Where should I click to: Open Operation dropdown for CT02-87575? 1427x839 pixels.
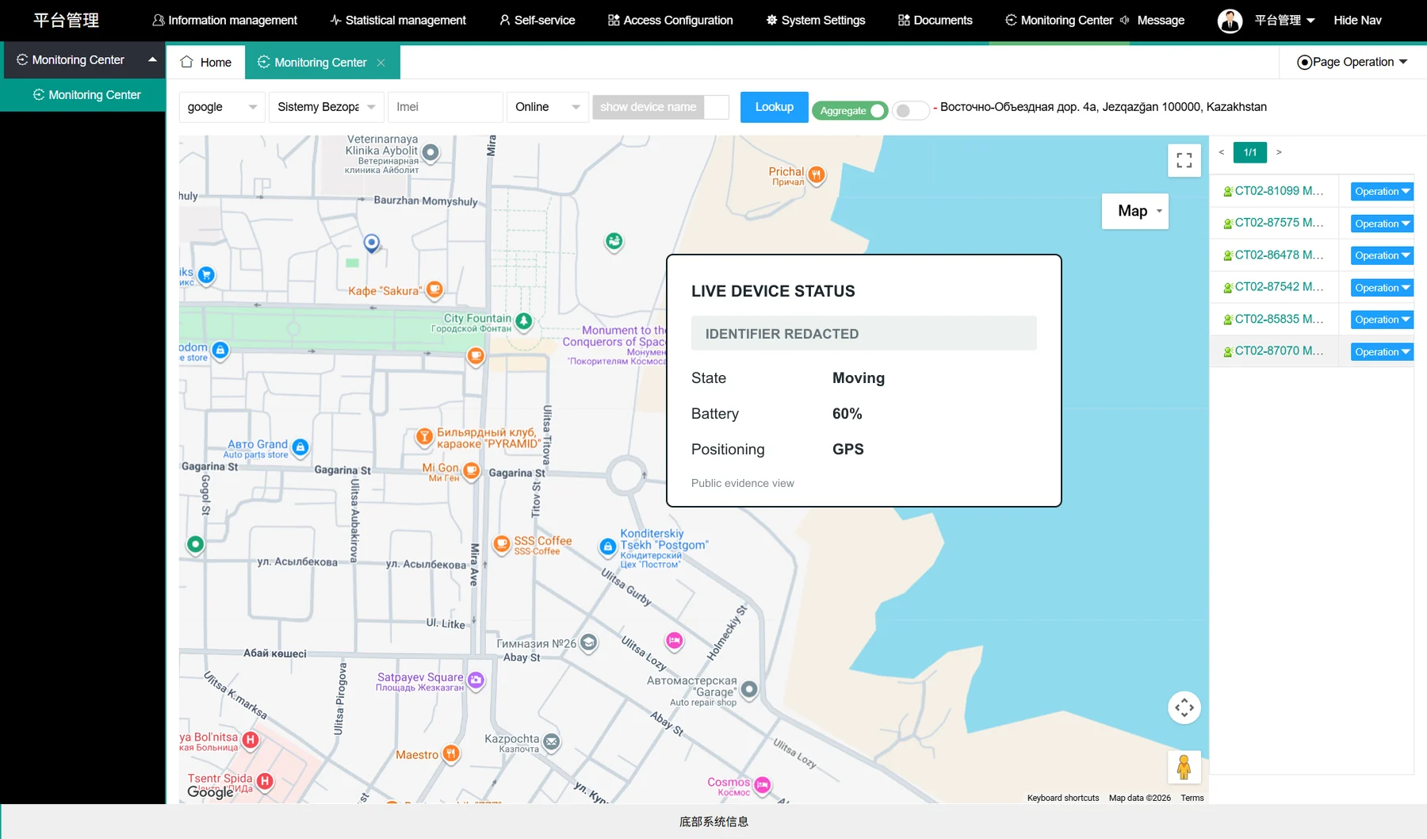pos(1382,224)
